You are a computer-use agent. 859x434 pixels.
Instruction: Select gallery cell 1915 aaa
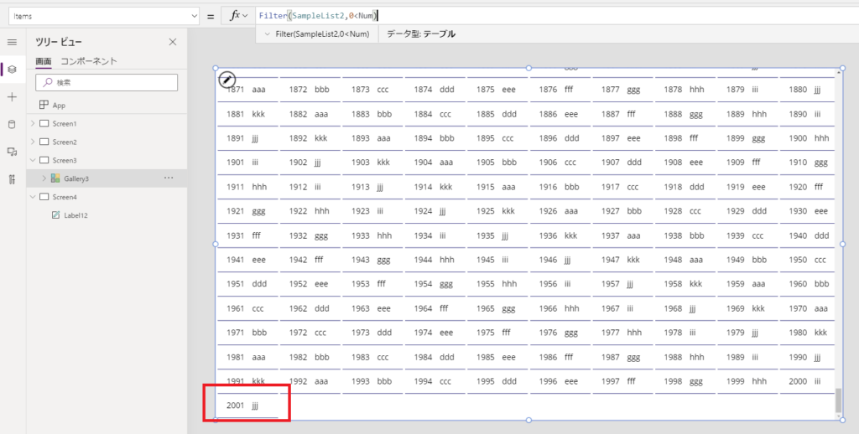point(497,187)
